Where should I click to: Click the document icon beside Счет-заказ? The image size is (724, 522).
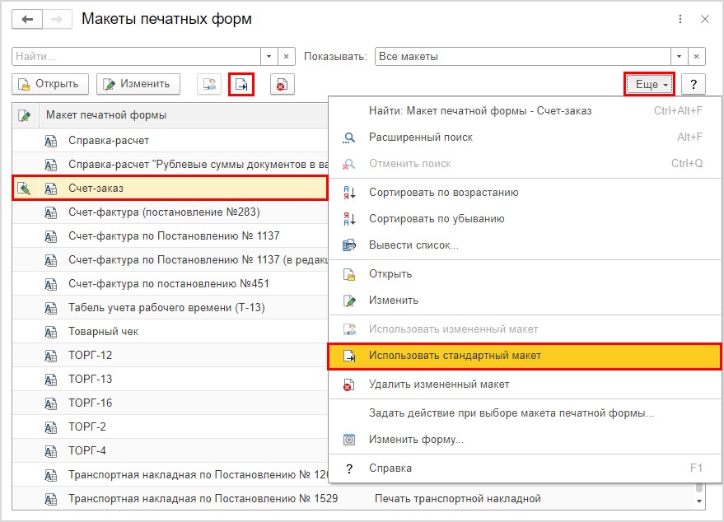pyautogui.click(x=51, y=189)
